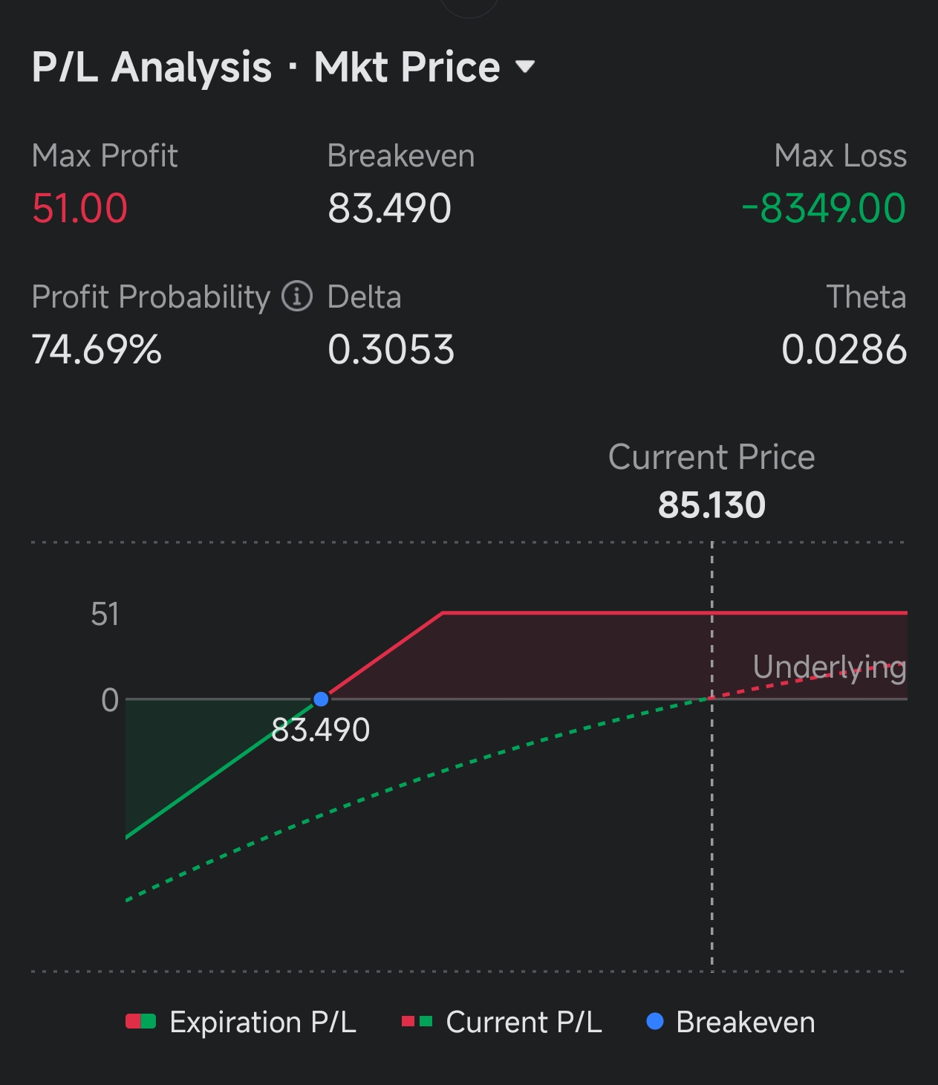Toggle the Current P/L legend label
The width and height of the screenshot is (938, 1085).
pos(524,1023)
